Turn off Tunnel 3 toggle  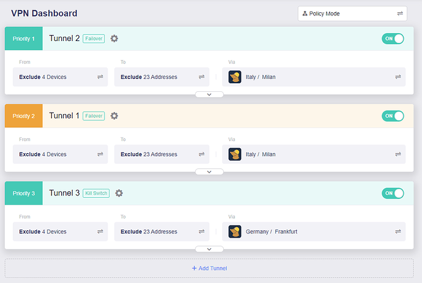(x=393, y=193)
